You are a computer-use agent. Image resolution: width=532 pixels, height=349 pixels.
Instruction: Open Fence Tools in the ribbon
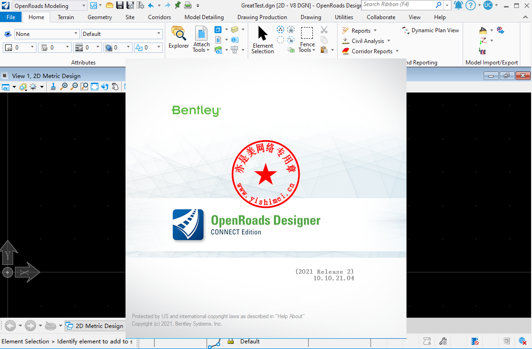(x=307, y=40)
